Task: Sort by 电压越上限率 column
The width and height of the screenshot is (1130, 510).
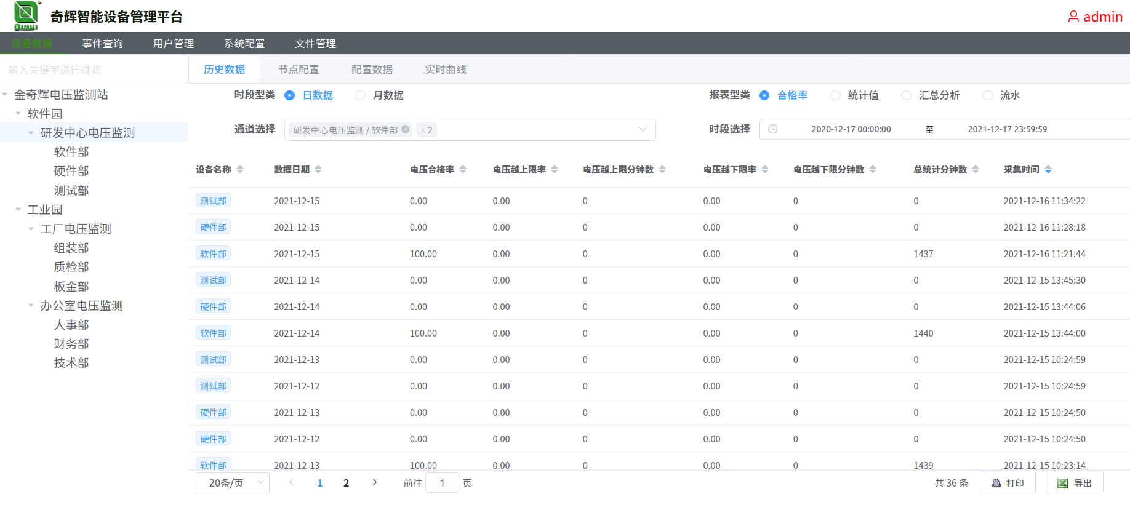Action: pyautogui.click(x=555, y=169)
